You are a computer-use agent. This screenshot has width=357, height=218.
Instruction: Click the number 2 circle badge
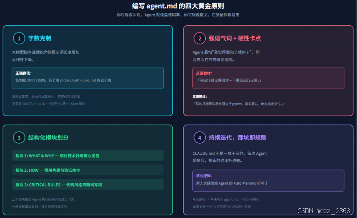200,38
